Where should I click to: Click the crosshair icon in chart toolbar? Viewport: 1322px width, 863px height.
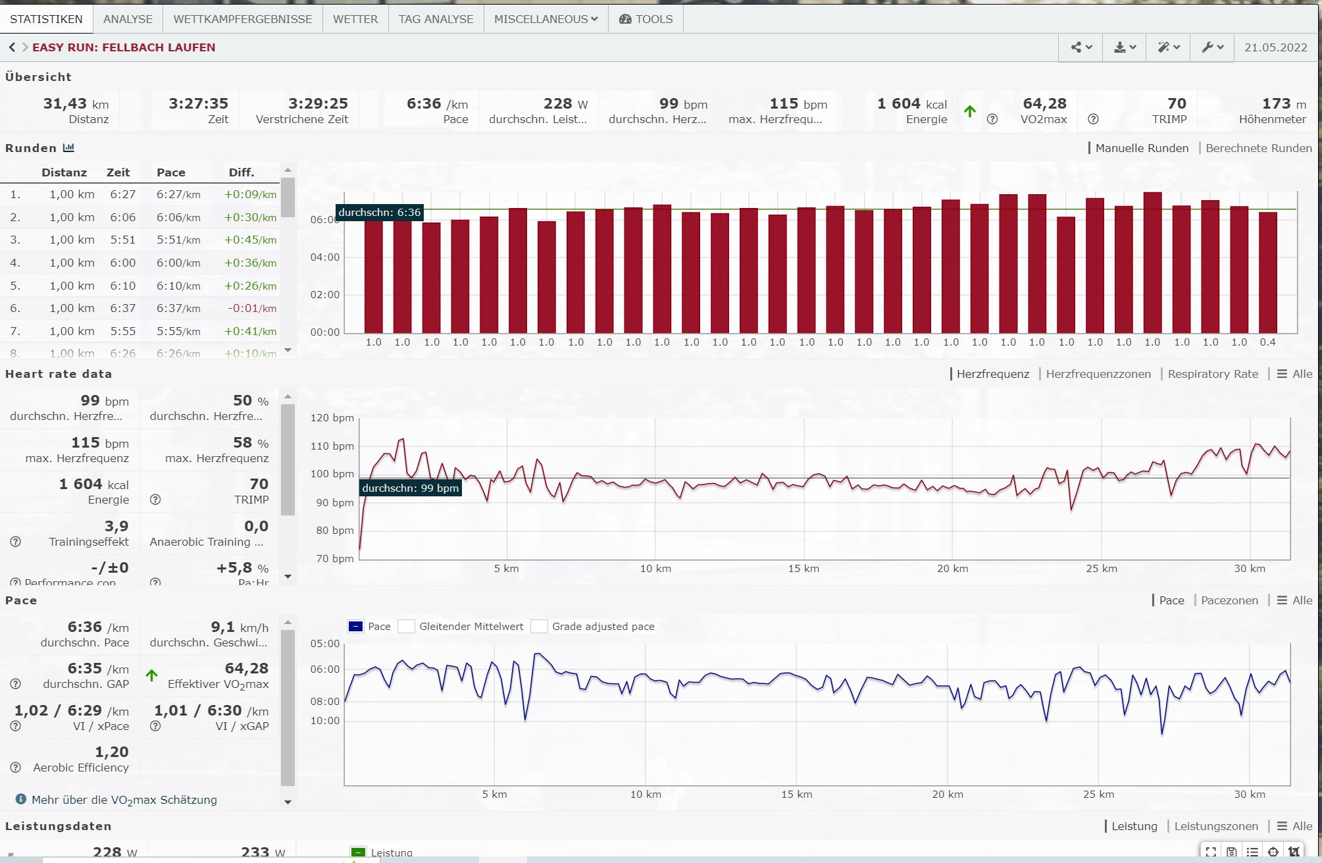pyautogui.click(x=1273, y=852)
